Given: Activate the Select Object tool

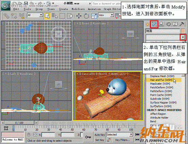Looking at the screenshot, I should 47,16.
